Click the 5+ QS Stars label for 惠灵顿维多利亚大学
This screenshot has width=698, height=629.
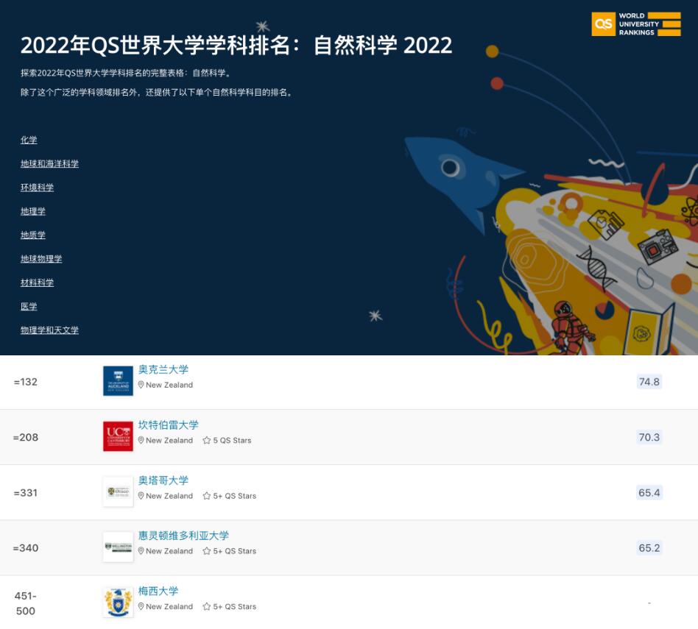pyautogui.click(x=235, y=551)
